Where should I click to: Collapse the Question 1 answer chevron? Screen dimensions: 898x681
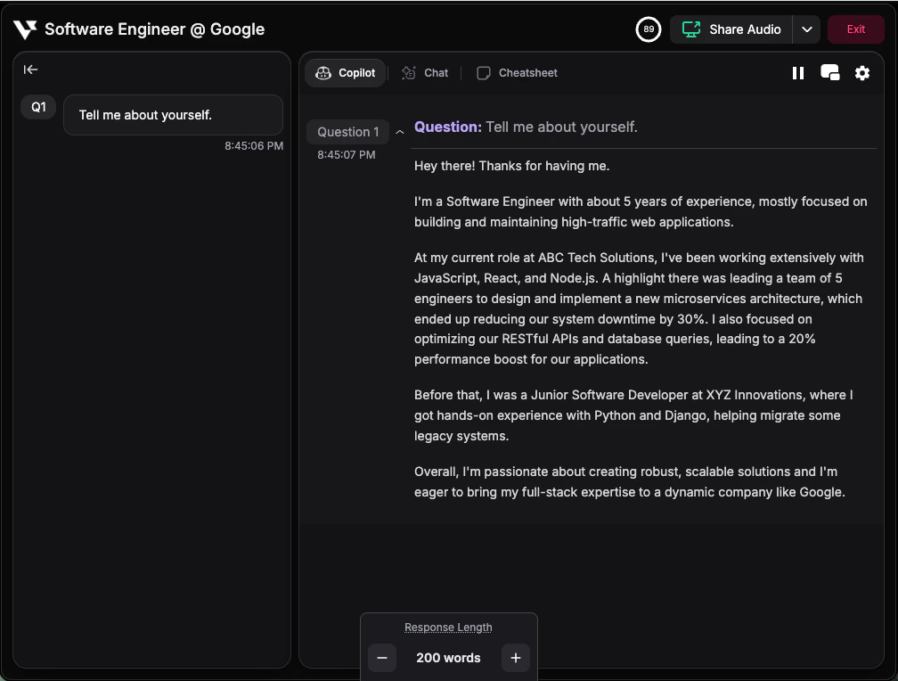click(x=400, y=132)
